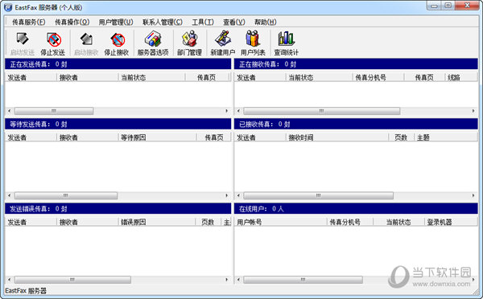Click scrollbar thumb in 等待发送传真 panel
This screenshot has height=299, width=483.
(66, 195)
